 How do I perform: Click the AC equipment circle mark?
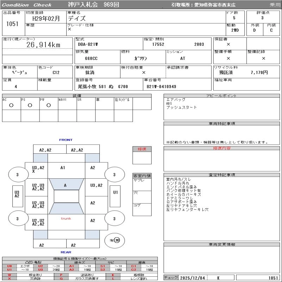pos(11,105)
